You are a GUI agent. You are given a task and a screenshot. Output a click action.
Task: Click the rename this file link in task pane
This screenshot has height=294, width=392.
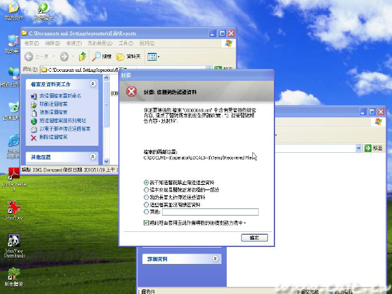pos(60,96)
